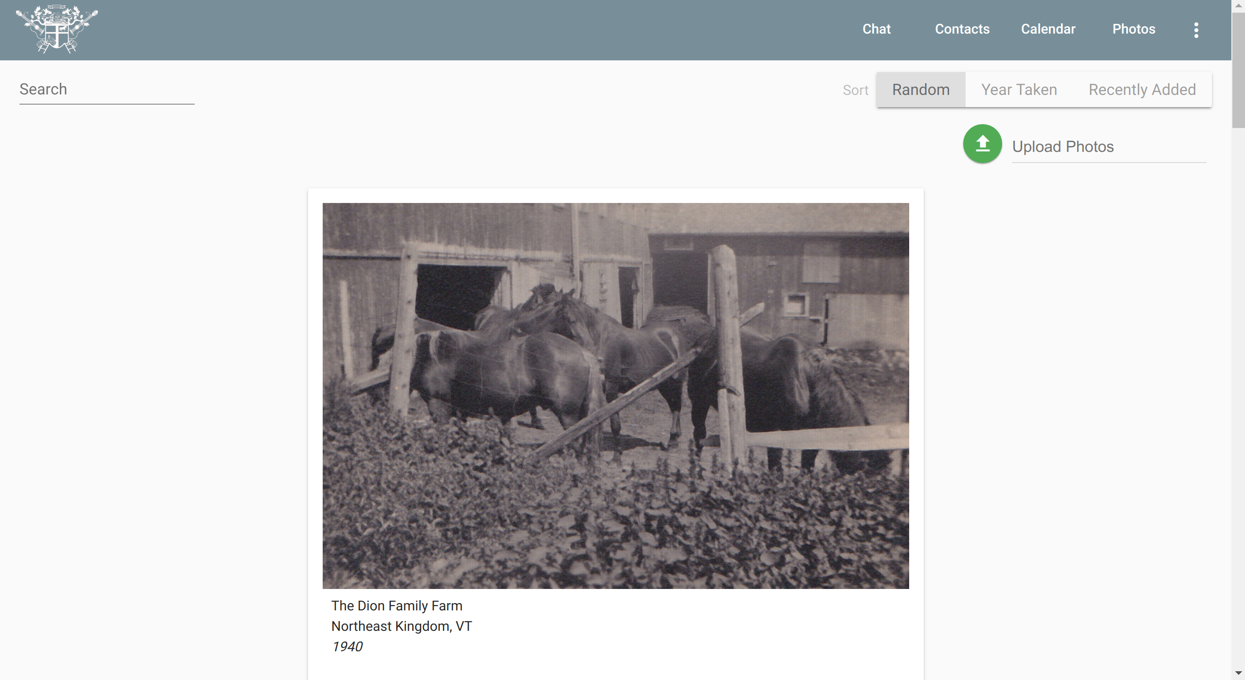
Task: Focus the Search input field
Action: click(107, 90)
